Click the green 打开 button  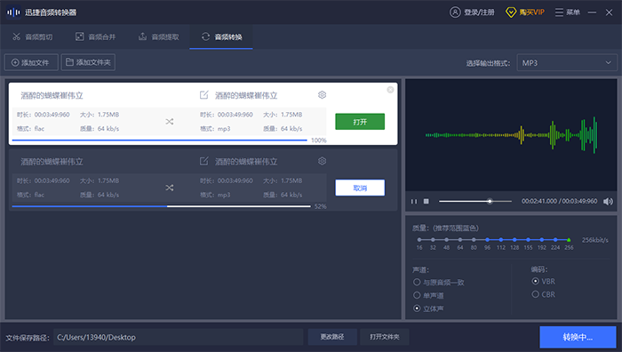tap(360, 122)
